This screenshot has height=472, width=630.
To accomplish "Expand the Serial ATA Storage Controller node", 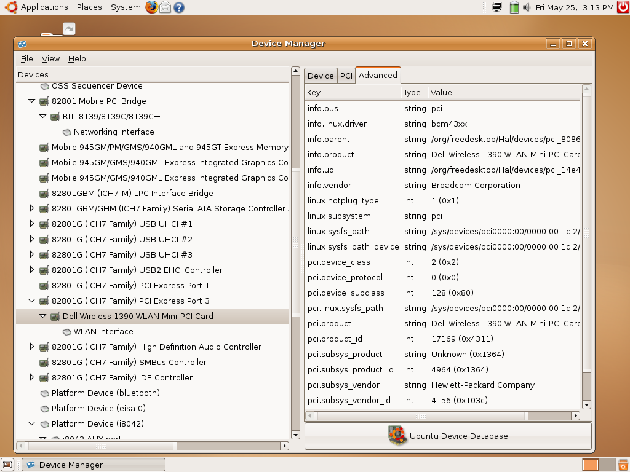I will click(32, 208).
